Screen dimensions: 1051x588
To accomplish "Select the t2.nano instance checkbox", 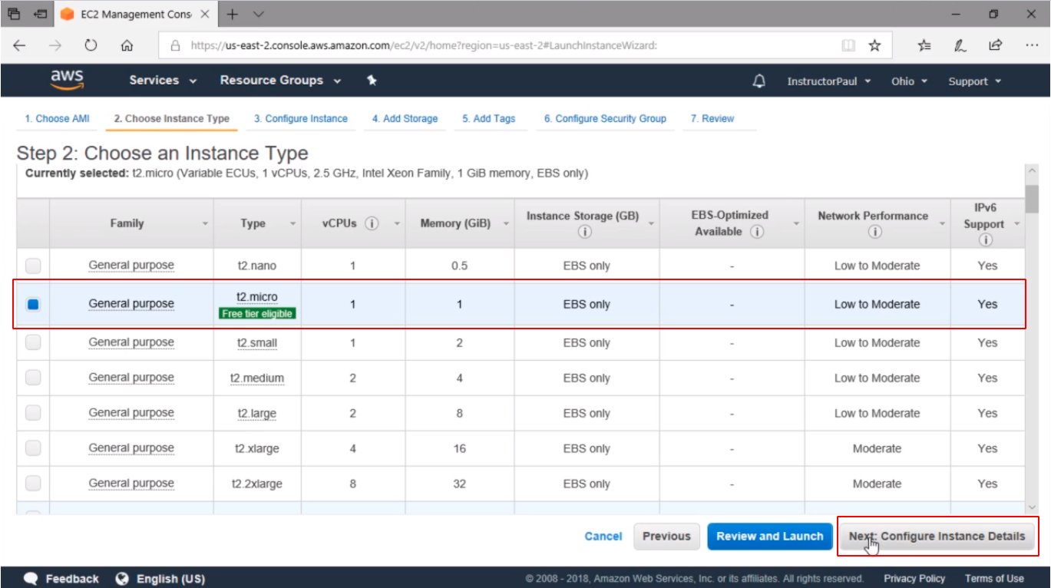I will tap(33, 266).
